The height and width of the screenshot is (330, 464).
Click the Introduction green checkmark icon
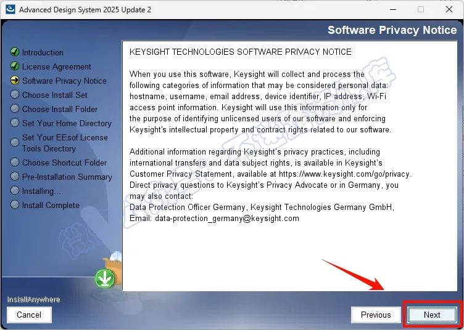click(15, 52)
